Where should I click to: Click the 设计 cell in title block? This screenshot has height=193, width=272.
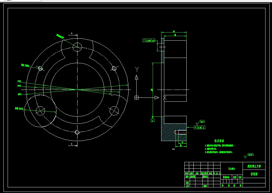pos(187,177)
